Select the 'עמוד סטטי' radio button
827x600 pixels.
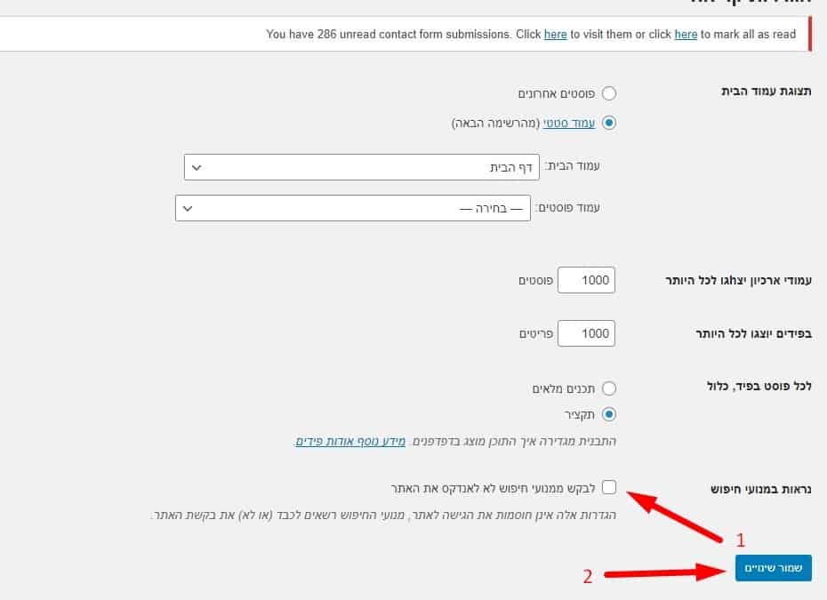(x=608, y=123)
